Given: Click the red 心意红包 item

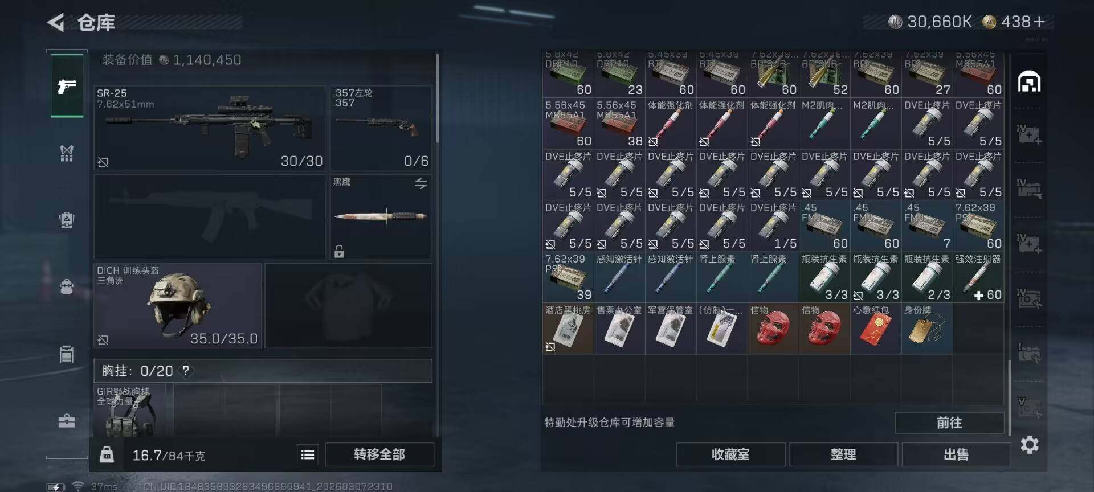Looking at the screenshot, I should click(x=876, y=329).
